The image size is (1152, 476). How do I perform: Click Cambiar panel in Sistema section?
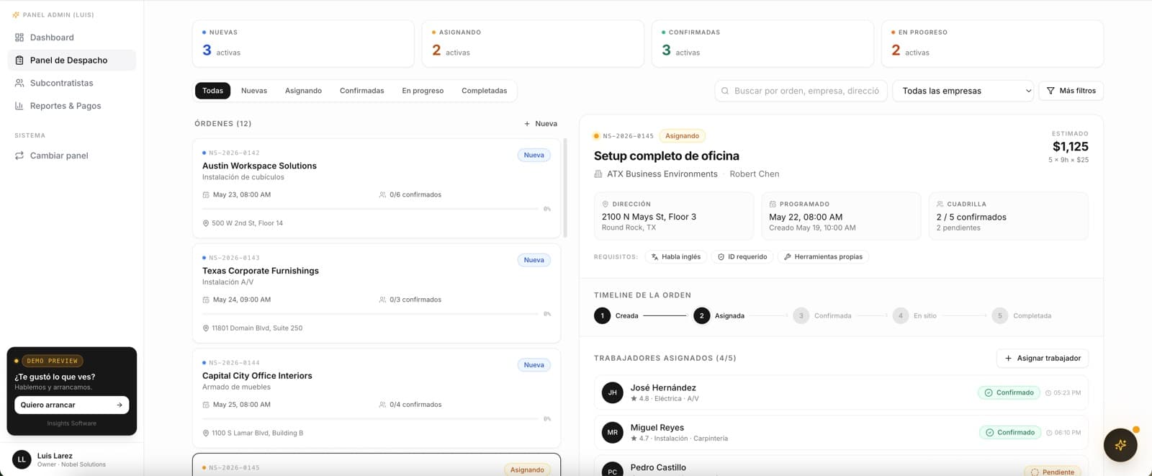click(x=71, y=156)
